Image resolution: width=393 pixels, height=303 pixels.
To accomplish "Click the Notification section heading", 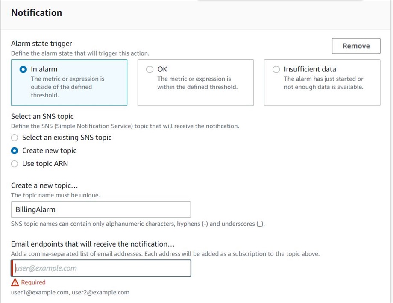I will [x=37, y=13].
